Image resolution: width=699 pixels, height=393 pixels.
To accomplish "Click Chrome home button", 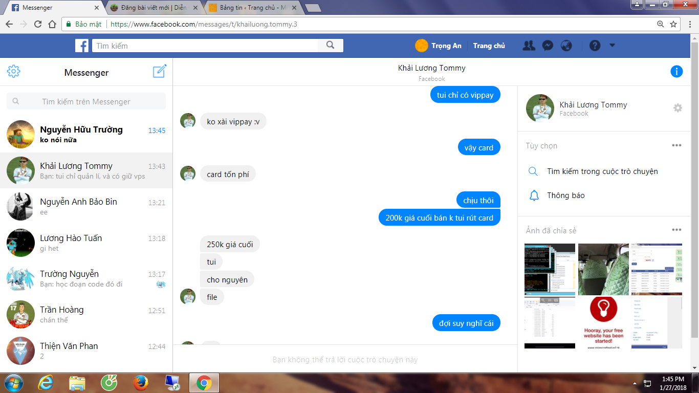I will pos(52,24).
